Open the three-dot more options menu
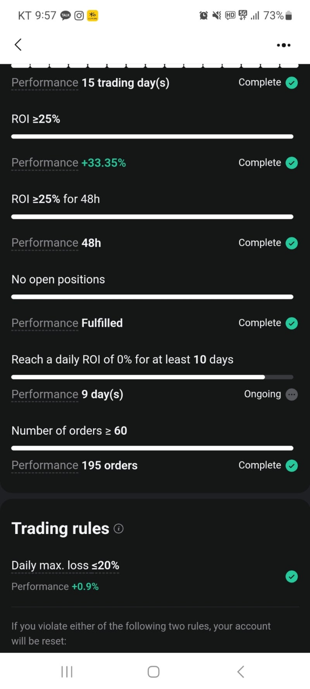 point(284,45)
